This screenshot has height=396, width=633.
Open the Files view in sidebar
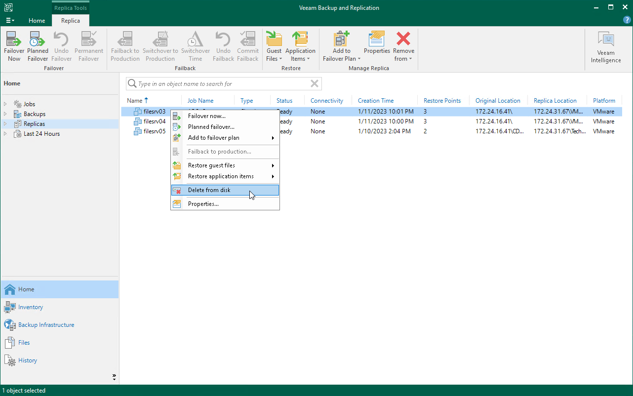coord(59,343)
